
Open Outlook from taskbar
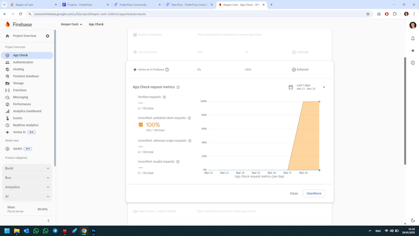26,231
